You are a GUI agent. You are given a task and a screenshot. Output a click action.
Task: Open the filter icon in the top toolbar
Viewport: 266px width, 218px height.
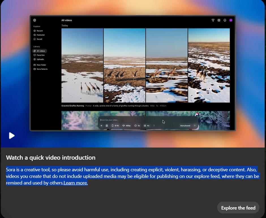(x=213, y=20)
